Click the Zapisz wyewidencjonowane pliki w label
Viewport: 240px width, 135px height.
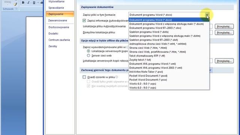pyautogui.click(x=105, y=47)
